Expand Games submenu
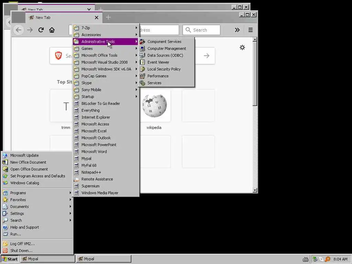The height and width of the screenshot is (264, 352). tap(106, 48)
